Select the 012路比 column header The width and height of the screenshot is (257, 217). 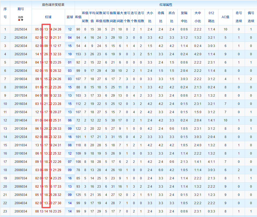[x=211, y=17]
